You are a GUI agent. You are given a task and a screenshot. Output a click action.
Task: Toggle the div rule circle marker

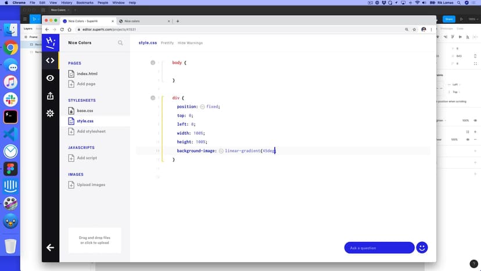pyautogui.click(x=153, y=98)
